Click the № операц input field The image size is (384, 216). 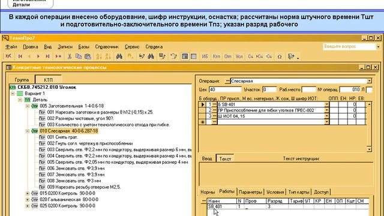(350, 89)
